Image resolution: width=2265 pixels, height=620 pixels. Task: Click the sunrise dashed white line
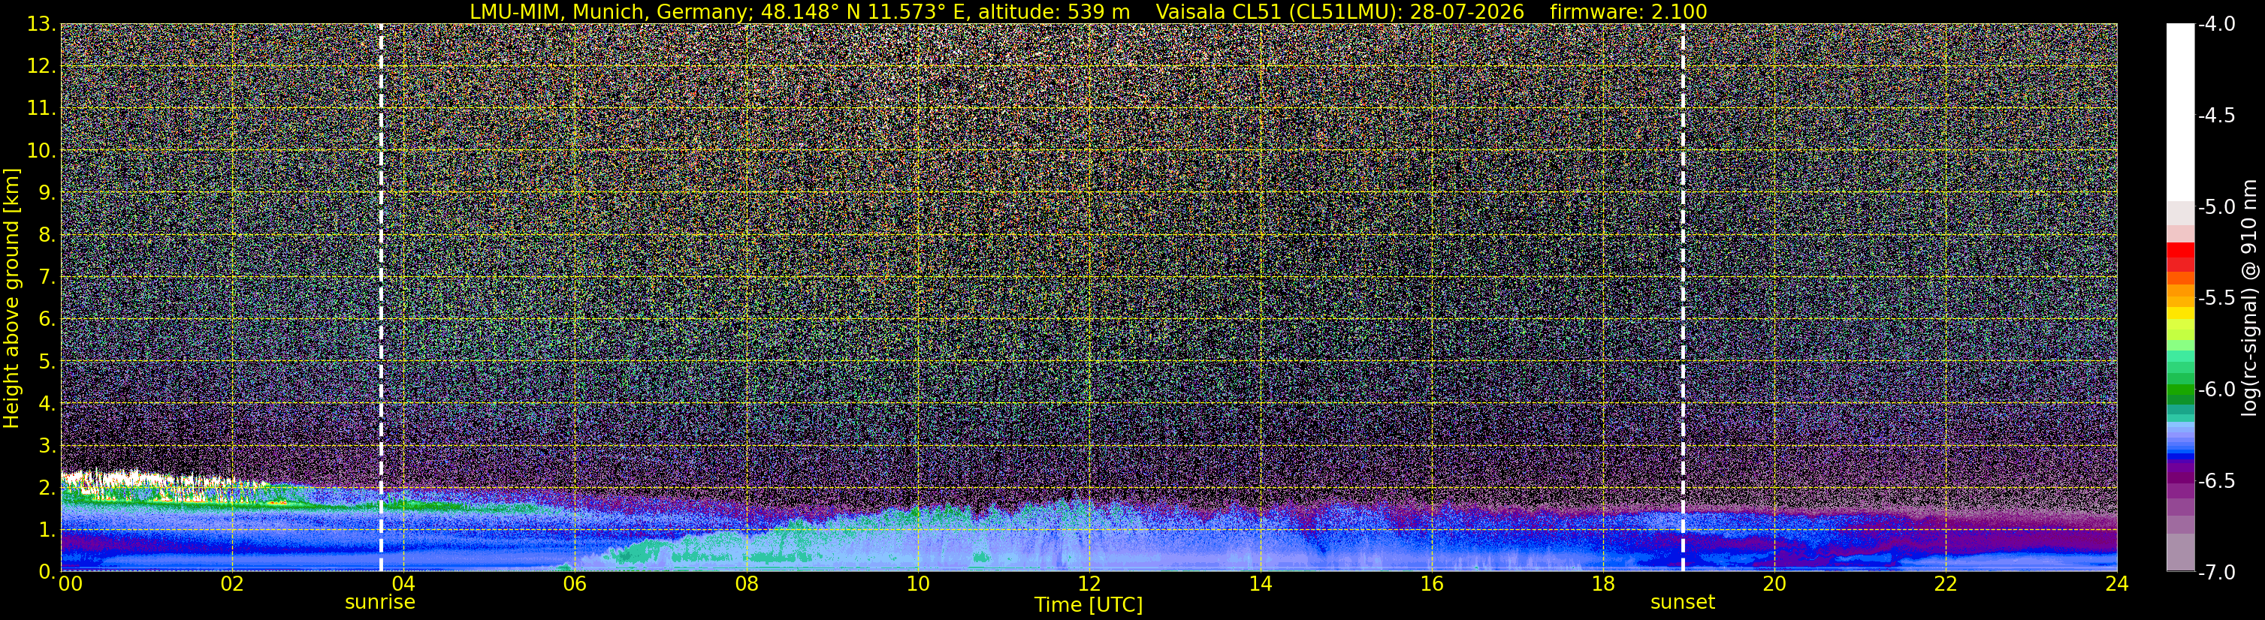click(x=381, y=298)
